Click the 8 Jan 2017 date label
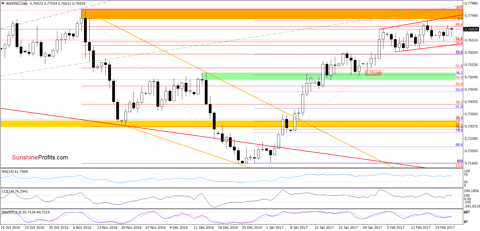This screenshot has height=231, width=480. pyautogui.click(x=299, y=227)
